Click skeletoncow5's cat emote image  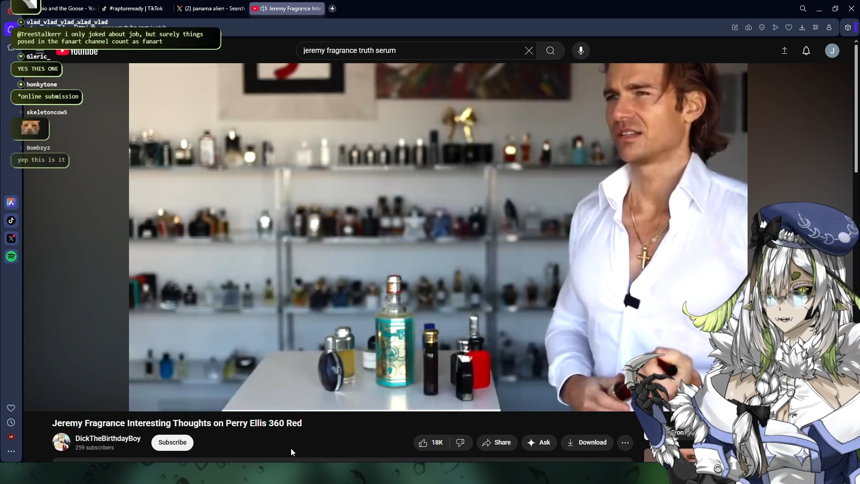click(30, 129)
